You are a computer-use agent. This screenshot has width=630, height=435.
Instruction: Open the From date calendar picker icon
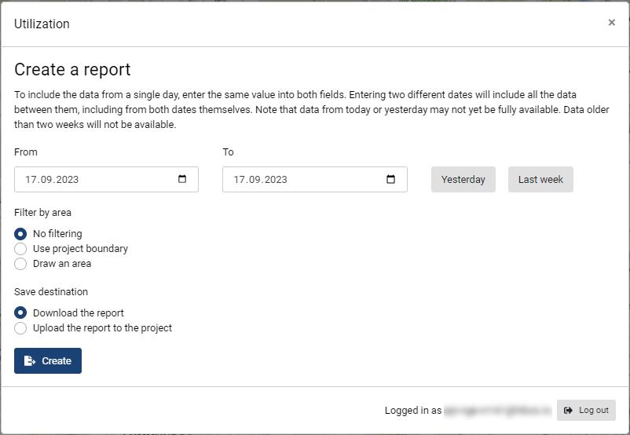182,179
